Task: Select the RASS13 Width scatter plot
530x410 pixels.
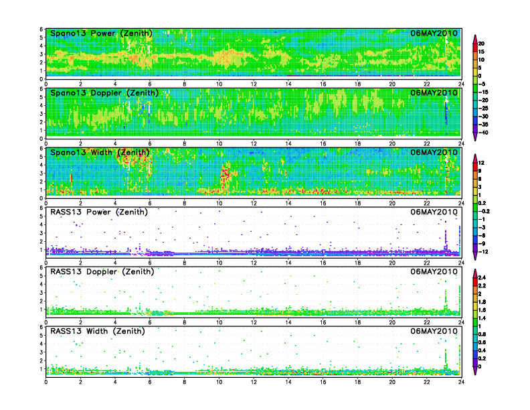Action: pyautogui.click(x=254, y=352)
